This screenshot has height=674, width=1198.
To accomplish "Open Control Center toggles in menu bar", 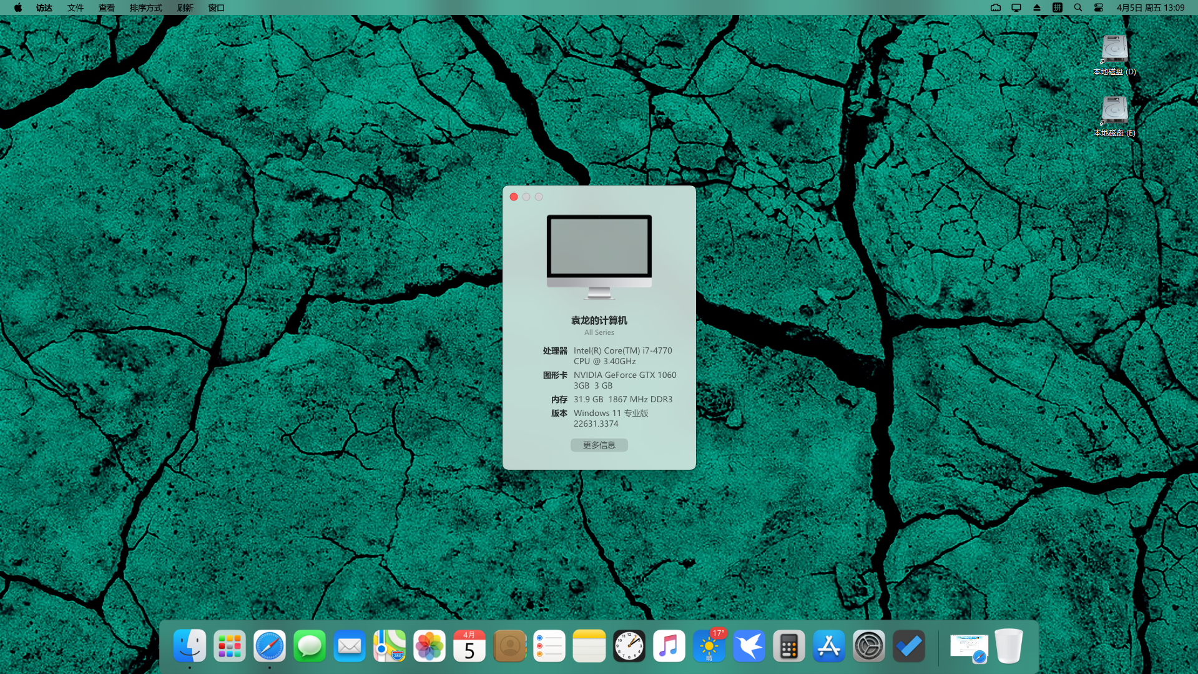I will click(x=1099, y=7).
